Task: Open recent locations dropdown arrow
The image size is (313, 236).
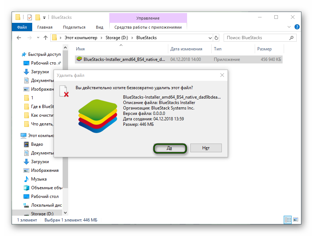Action: coord(38,38)
